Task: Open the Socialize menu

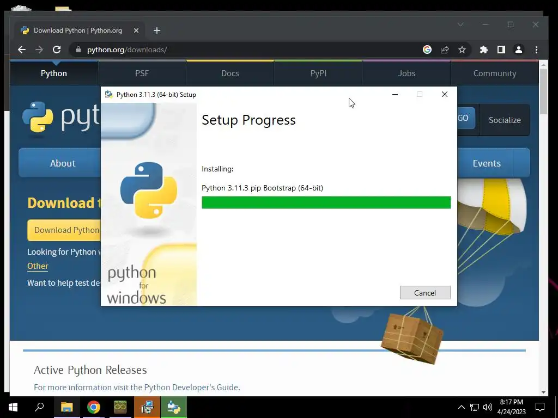Action: click(x=505, y=120)
